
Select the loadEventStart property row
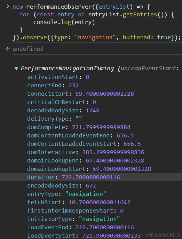point(84,236)
